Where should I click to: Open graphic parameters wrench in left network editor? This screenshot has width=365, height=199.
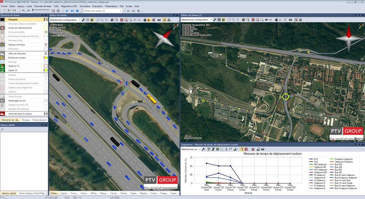point(83,20)
